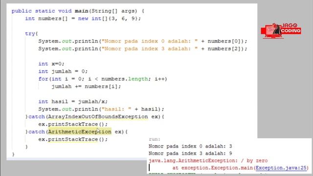The height and width of the screenshot is (176, 313).
Task: Click ArrayIndexOutOfBoundsException in the first catch
Action: coord(98,116)
